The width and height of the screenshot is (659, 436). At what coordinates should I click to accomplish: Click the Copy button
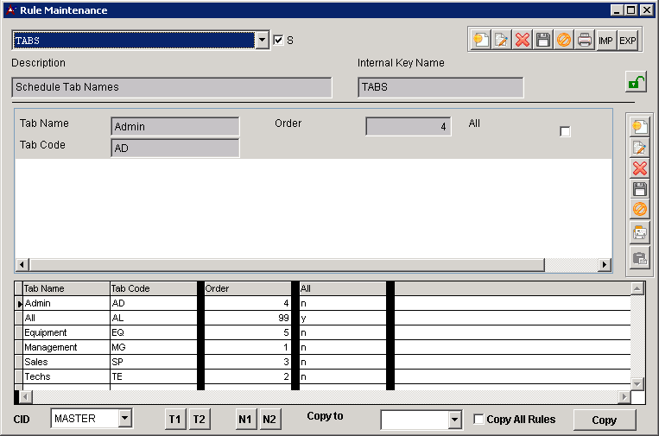(x=605, y=420)
